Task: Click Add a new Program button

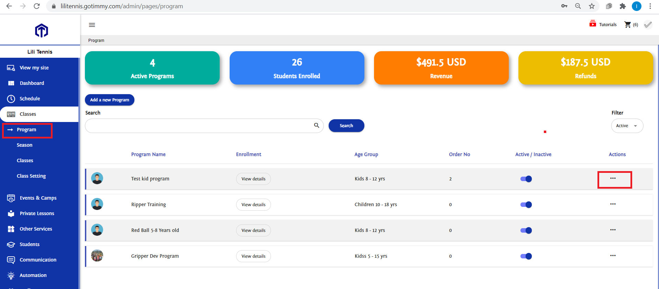Action: click(x=110, y=100)
